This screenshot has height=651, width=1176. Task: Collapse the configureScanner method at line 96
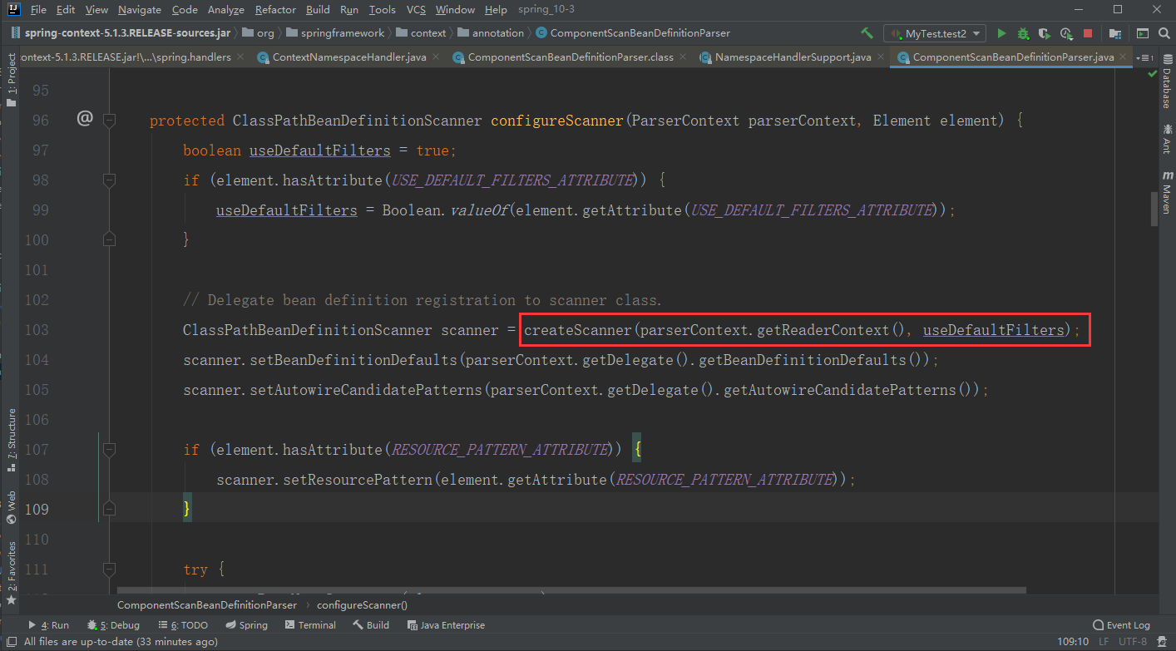coord(109,121)
